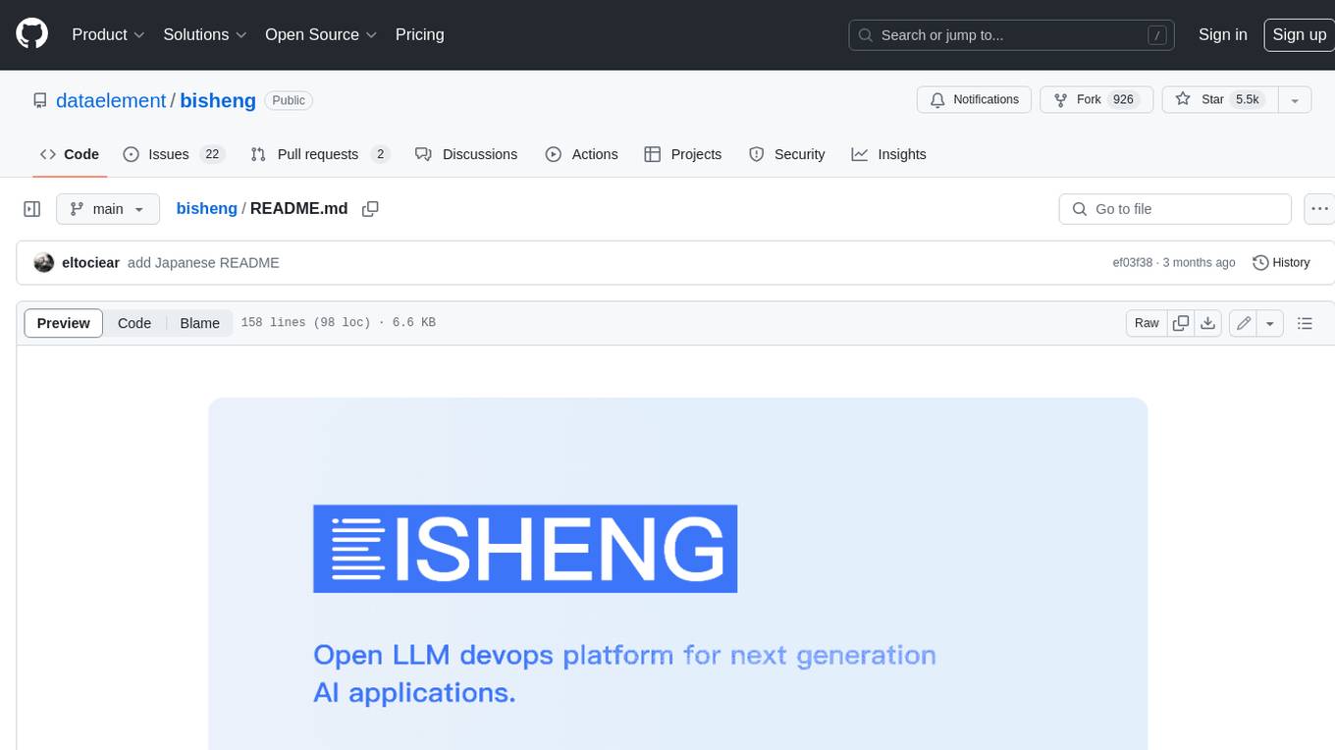Viewport: 1335px width, 750px height.
Task: Open the bisheng repository link in header
Action: pyautogui.click(x=218, y=100)
